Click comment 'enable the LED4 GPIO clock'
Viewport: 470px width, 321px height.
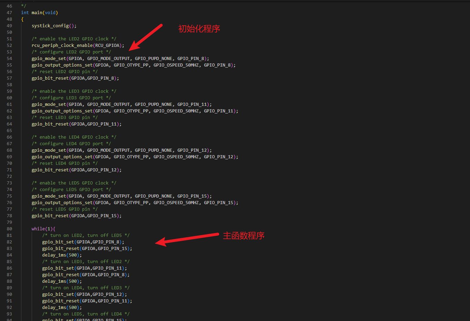74,137
